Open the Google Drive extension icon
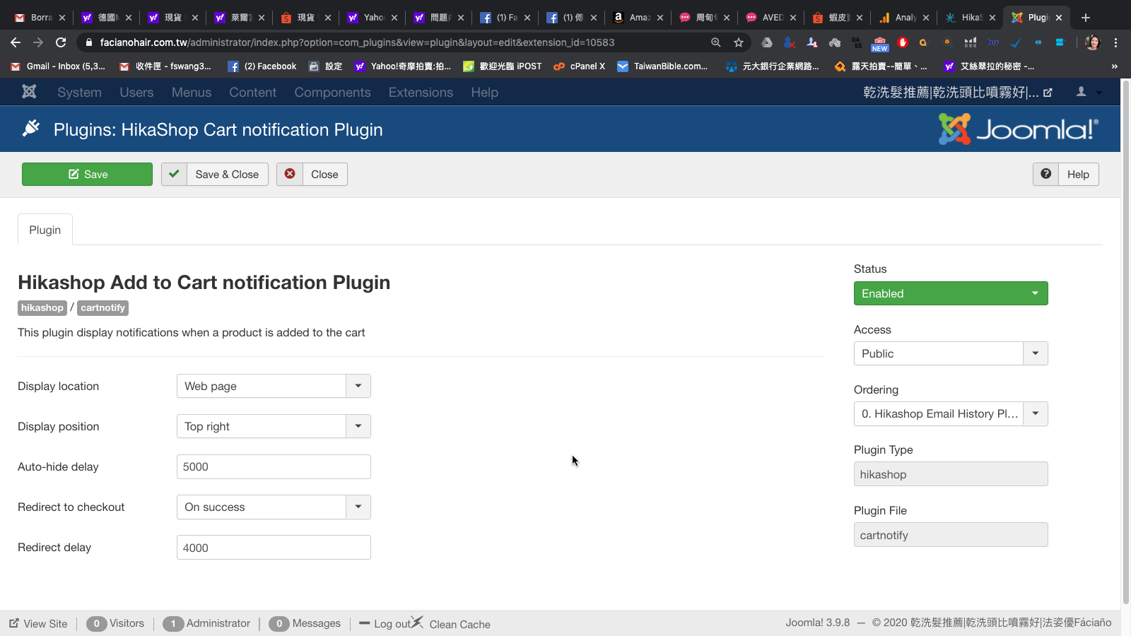 click(x=767, y=42)
